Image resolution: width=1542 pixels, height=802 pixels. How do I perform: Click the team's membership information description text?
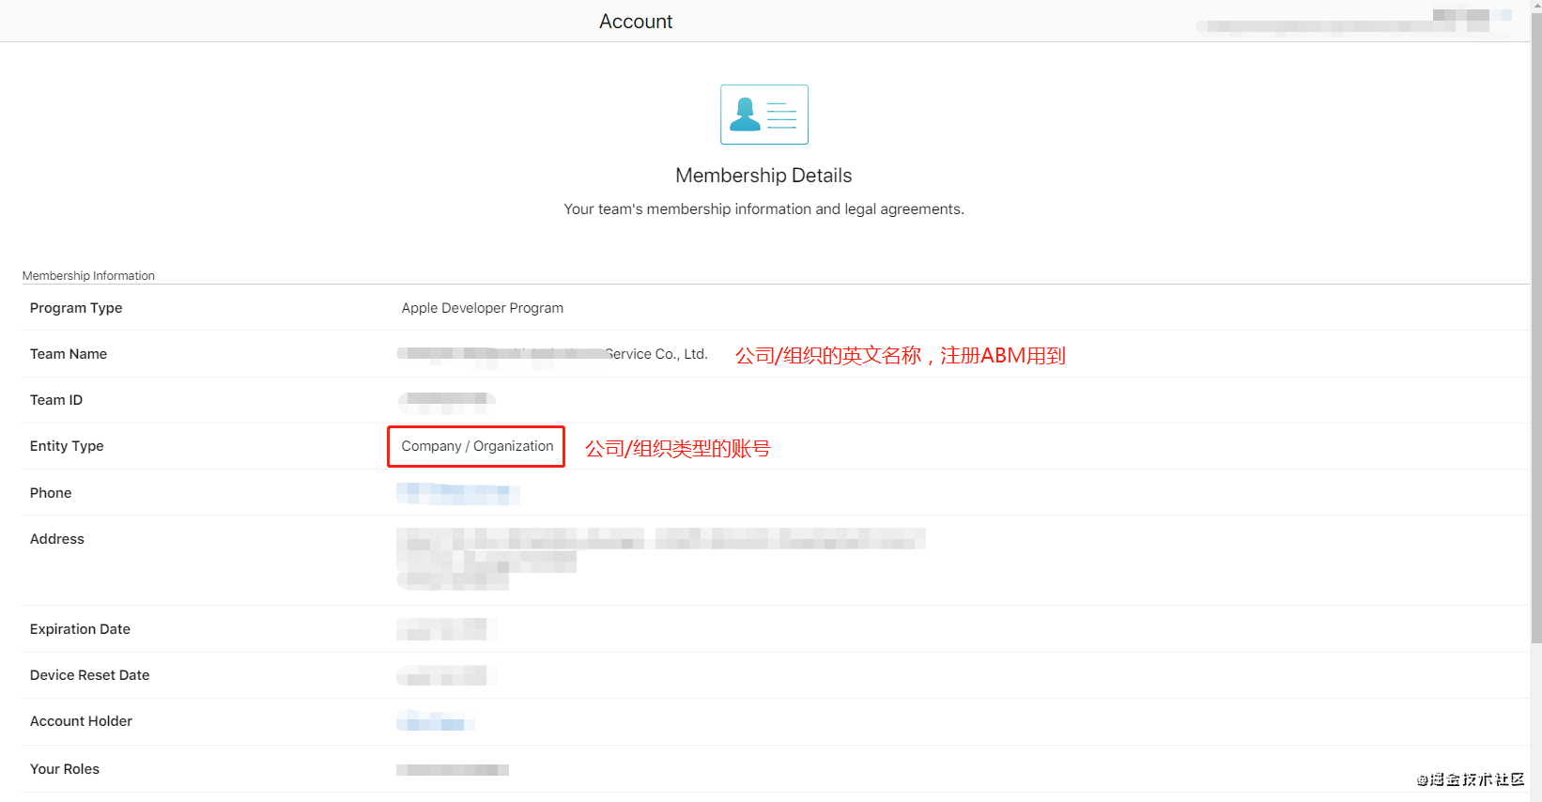[763, 209]
